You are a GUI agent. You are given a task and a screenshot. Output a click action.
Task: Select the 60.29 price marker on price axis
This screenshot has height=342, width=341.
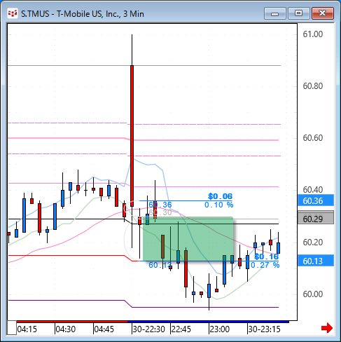tap(316, 218)
